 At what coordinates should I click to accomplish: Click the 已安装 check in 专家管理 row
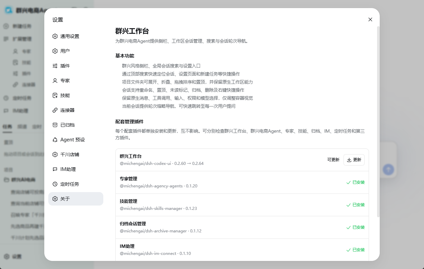tap(355, 182)
